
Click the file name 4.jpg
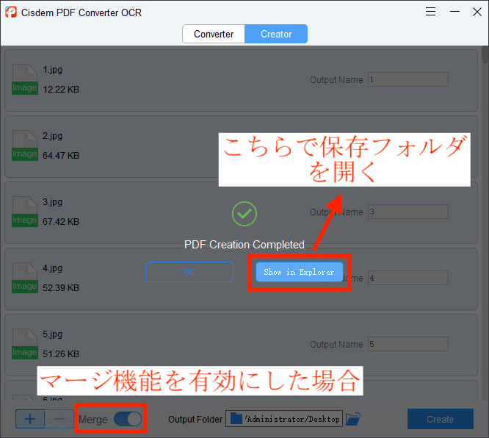click(52, 268)
